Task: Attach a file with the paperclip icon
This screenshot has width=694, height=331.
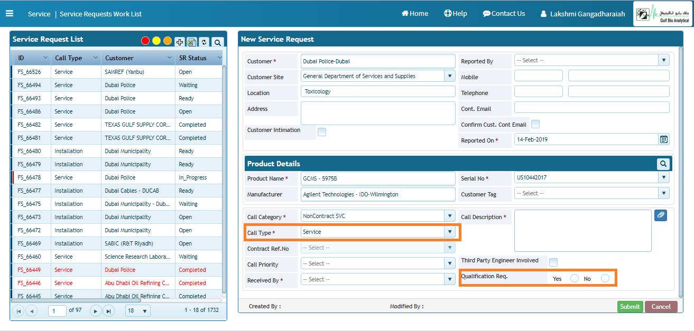Action: point(661,215)
